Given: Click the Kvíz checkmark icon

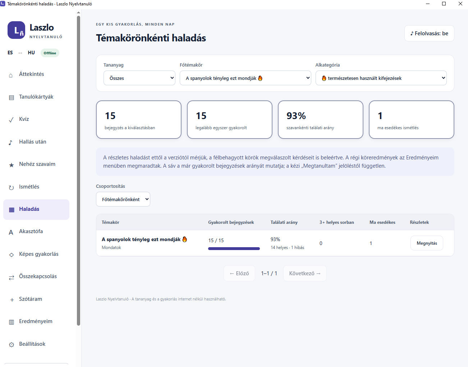Looking at the screenshot, I should pos(11,120).
